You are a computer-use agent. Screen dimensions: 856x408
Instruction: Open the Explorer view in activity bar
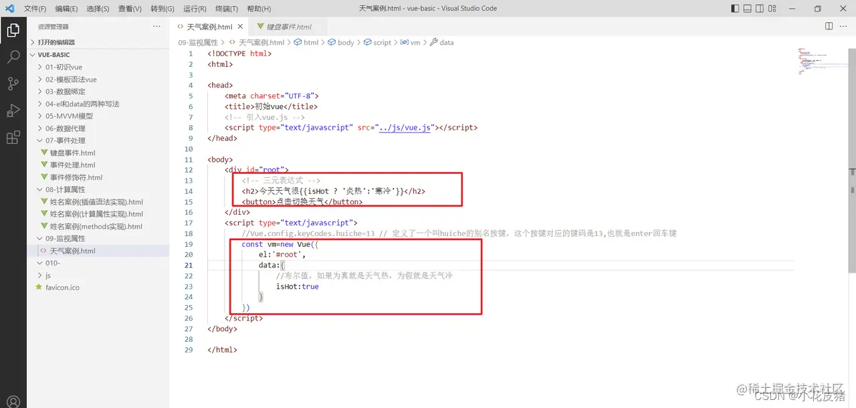(x=13, y=30)
